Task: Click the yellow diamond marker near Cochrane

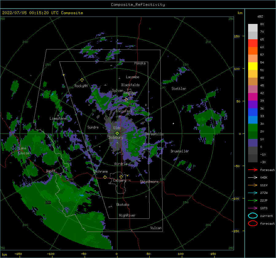Action: point(105,177)
